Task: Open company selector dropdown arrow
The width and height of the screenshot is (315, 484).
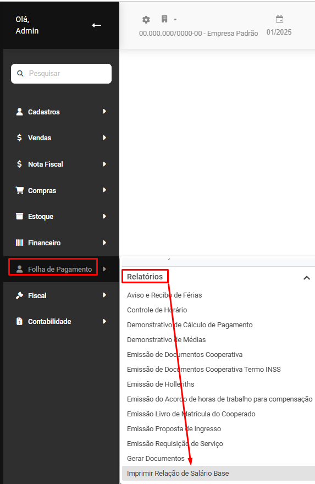Action: 175,19
